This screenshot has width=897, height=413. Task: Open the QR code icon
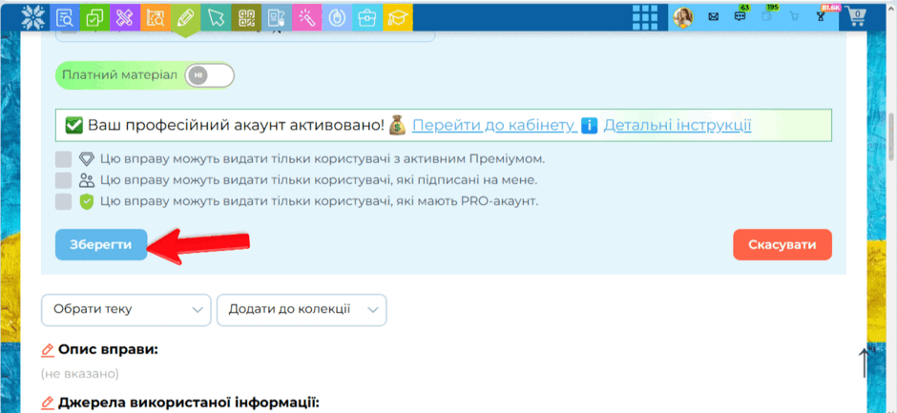246,18
